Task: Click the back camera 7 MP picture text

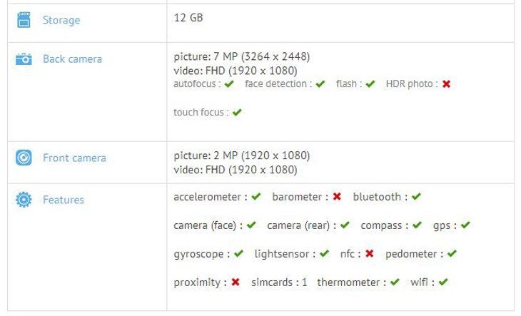Action: pos(241,56)
